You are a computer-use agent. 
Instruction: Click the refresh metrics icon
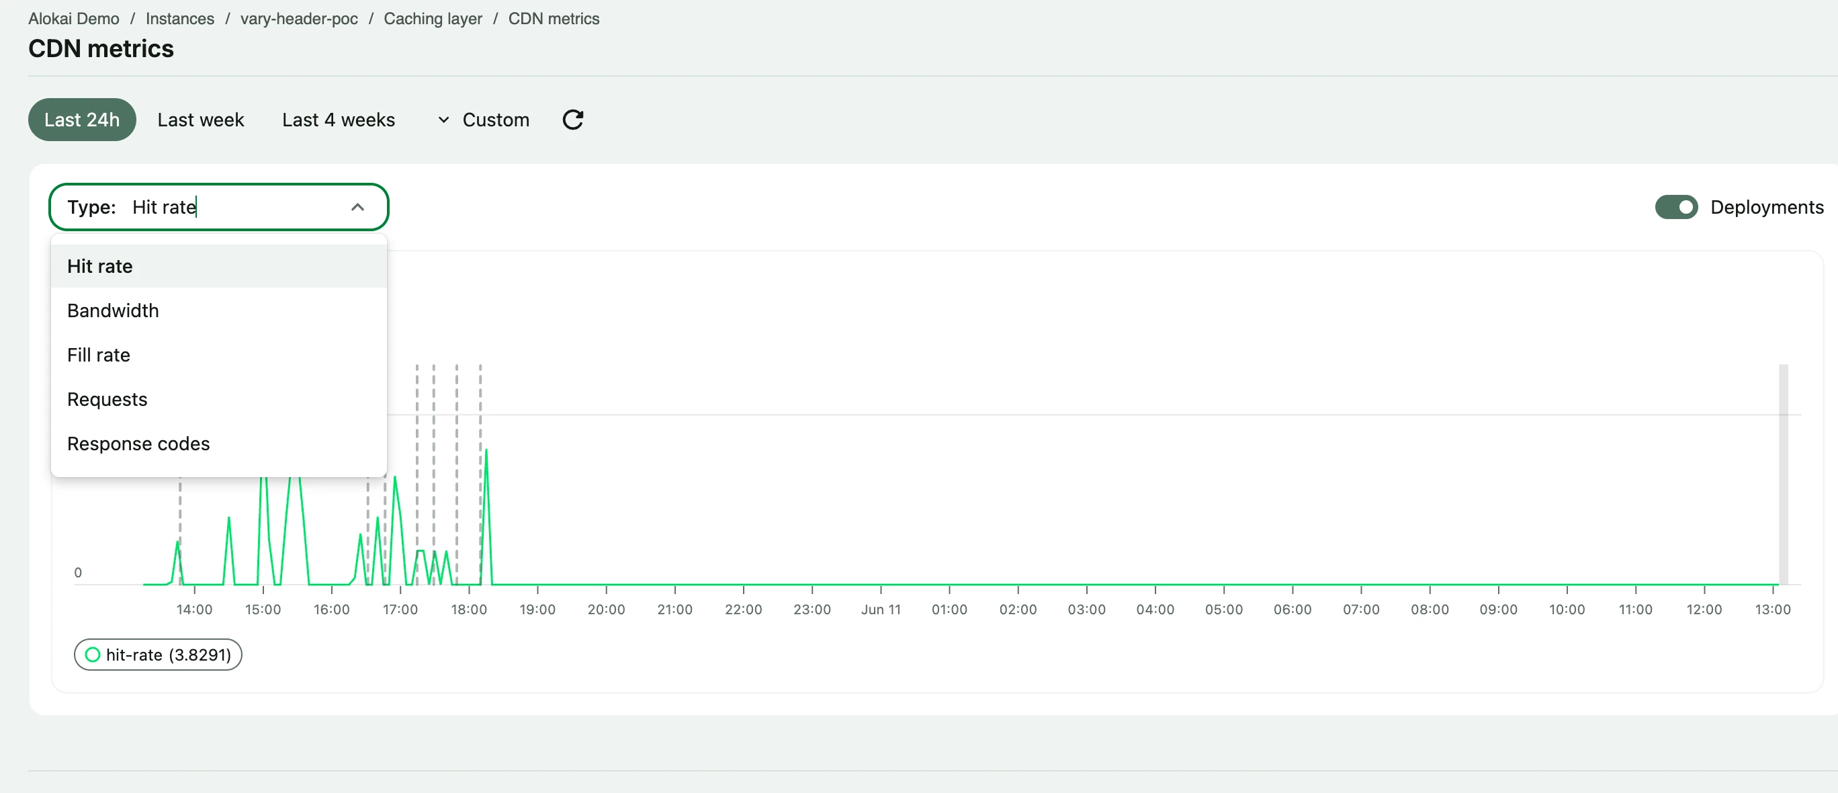coord(574,119)
